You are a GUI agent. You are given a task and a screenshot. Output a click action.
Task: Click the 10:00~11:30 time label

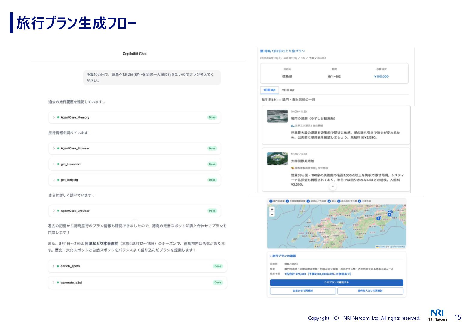(299, 112)
